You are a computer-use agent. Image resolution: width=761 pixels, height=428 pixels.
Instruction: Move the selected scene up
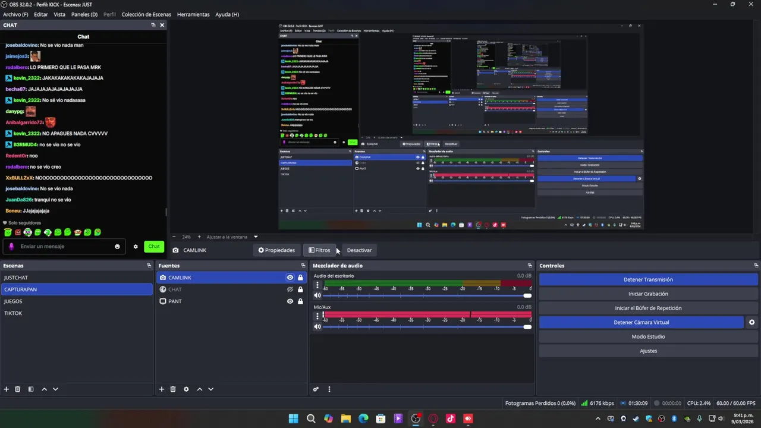pos(44,389)
